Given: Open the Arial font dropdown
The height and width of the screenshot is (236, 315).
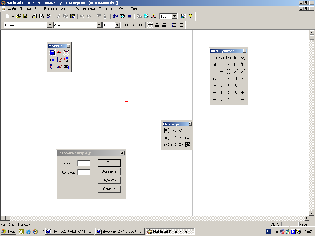Looking at the screenshot, I should pos(99,25).
